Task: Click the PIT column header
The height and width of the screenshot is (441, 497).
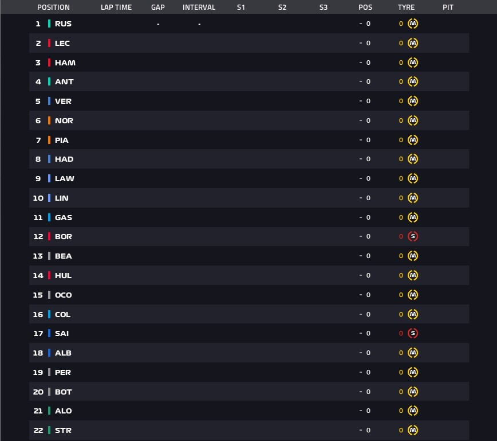Action: point(448,7)
